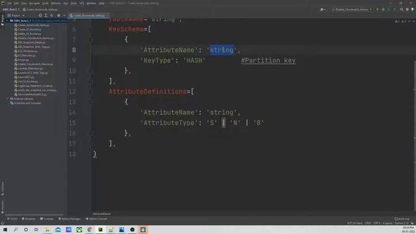Click the warnings indicator in editor corner

[401, 21]
